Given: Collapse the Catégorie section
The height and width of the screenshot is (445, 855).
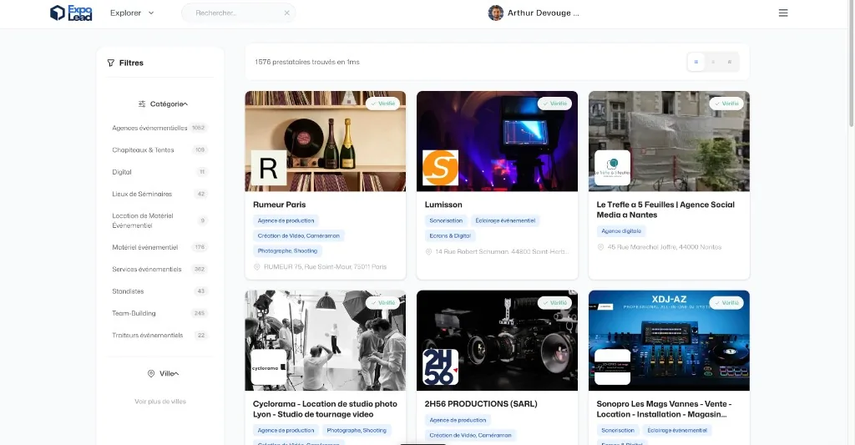Looking at the screenshot, I should pyautogui.click(x=163, y=104).
